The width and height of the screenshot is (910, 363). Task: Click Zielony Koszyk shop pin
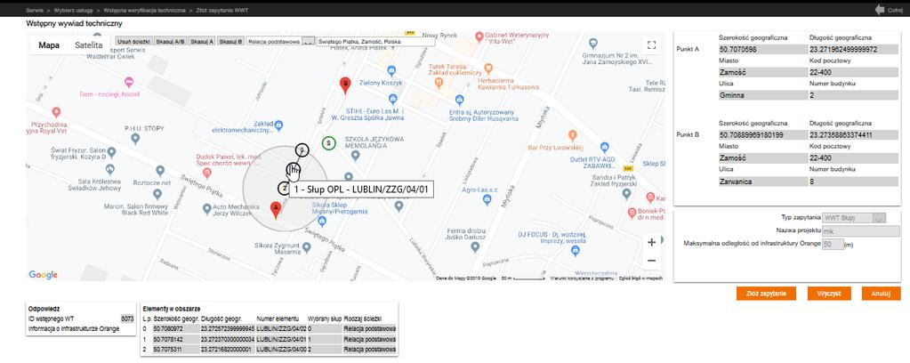click(x=391, y=71)
